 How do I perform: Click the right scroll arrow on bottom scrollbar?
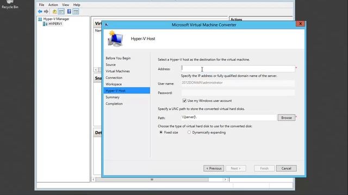coord(225,179)
